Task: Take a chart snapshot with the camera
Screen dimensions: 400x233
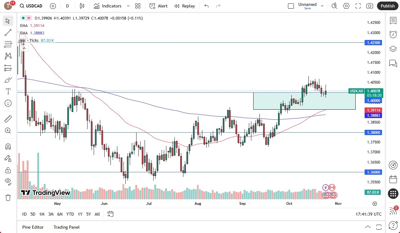Action: click(x=369, y=6)
